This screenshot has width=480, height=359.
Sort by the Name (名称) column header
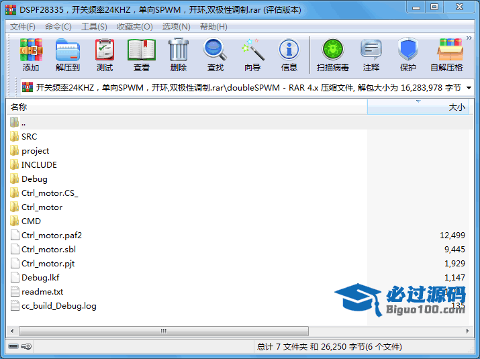[187, 107]
